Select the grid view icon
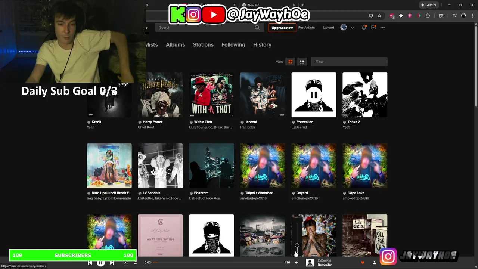Image resolution: width=478 pixels, height=269 pixels. [x=290, y=62]
